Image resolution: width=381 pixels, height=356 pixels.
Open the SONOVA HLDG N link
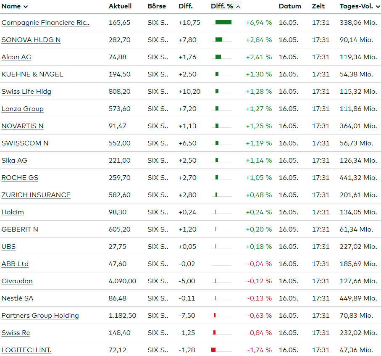pyautogui.click(x=31, y=40)
